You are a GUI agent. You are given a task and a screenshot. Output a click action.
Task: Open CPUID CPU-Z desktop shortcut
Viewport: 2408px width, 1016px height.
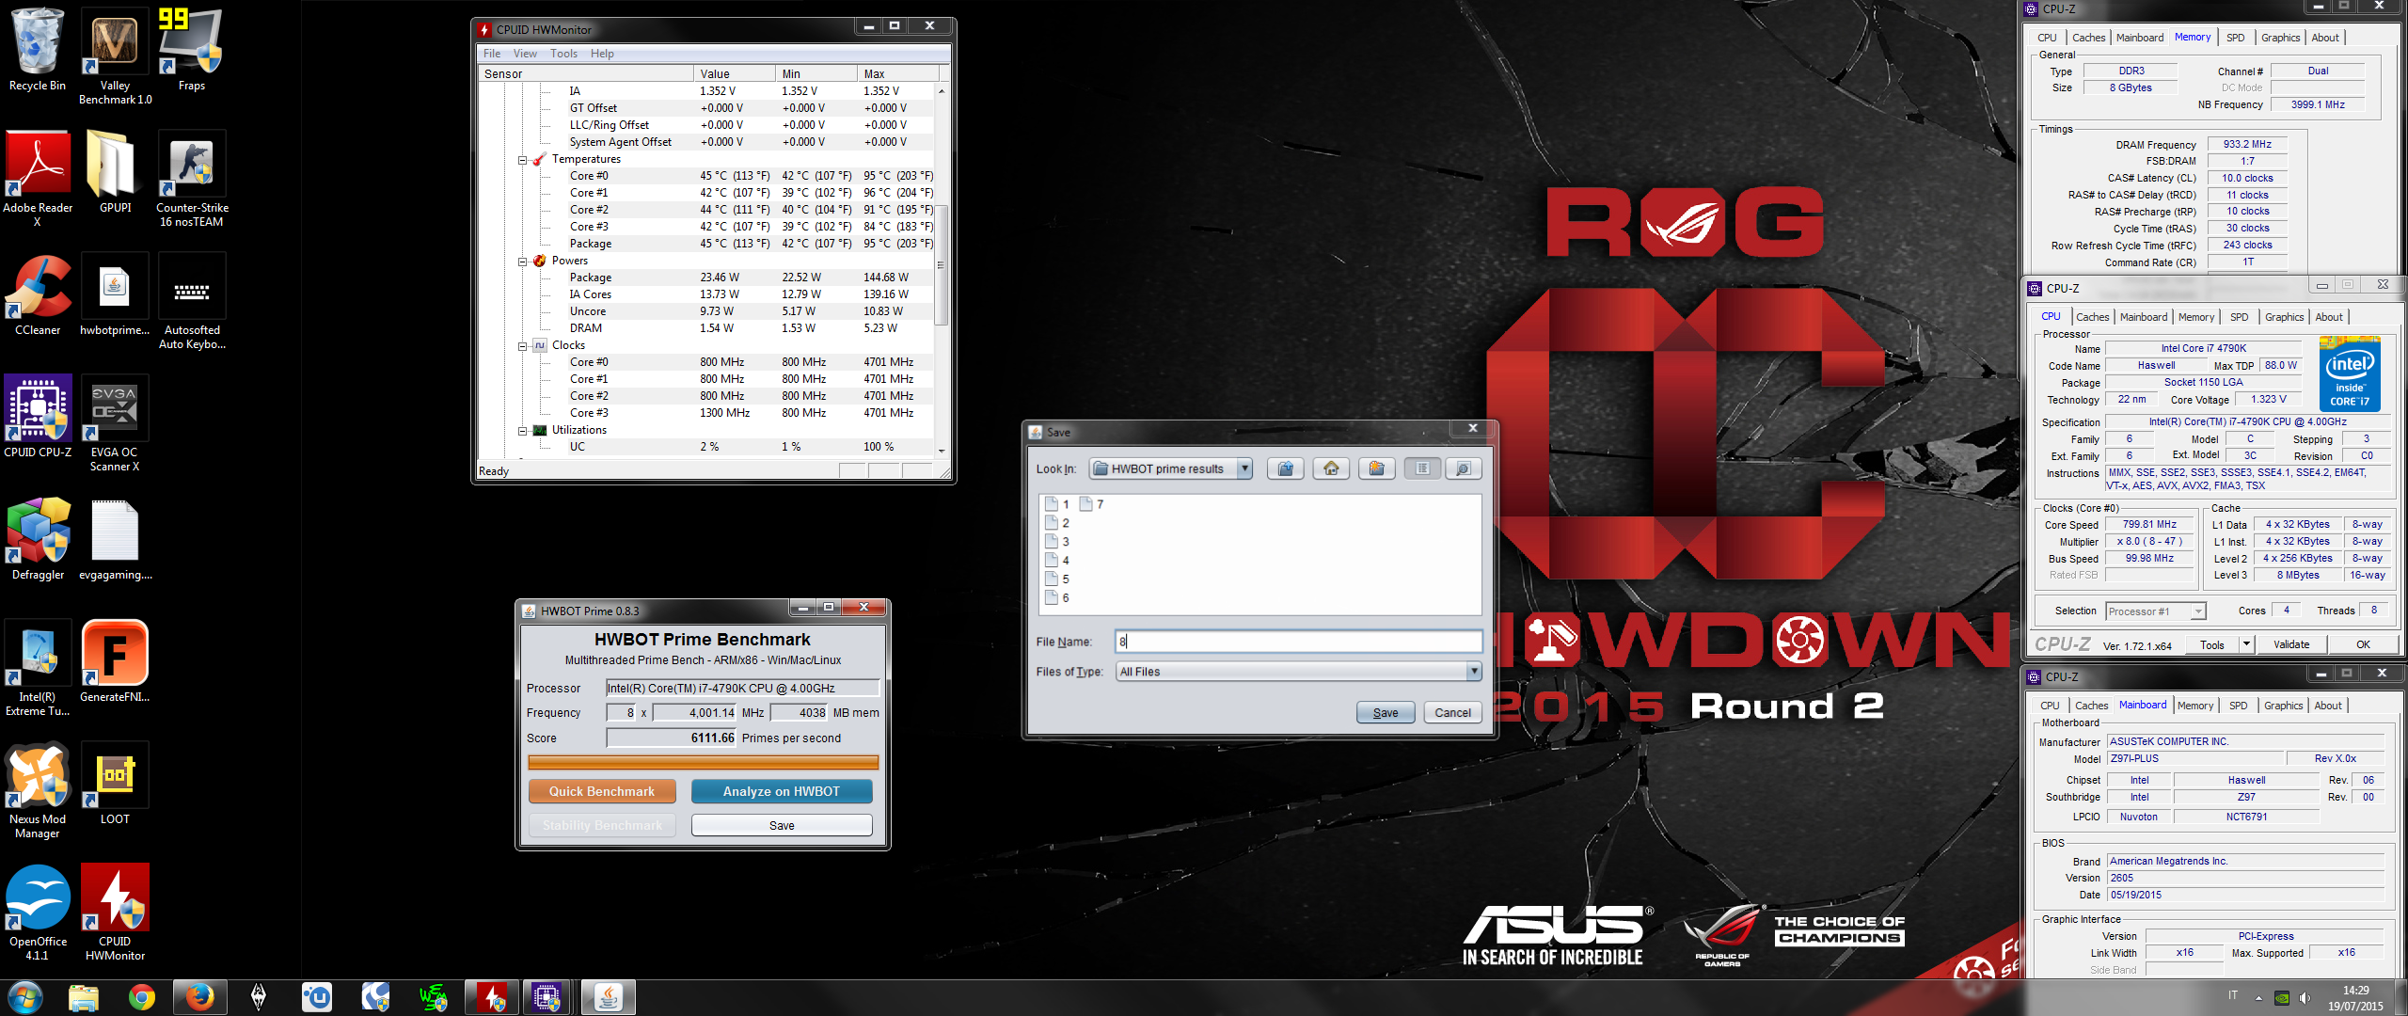pos(38,418)
